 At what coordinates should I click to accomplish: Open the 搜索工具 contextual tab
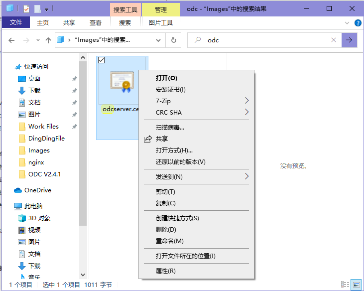click(x=125, y=10)
